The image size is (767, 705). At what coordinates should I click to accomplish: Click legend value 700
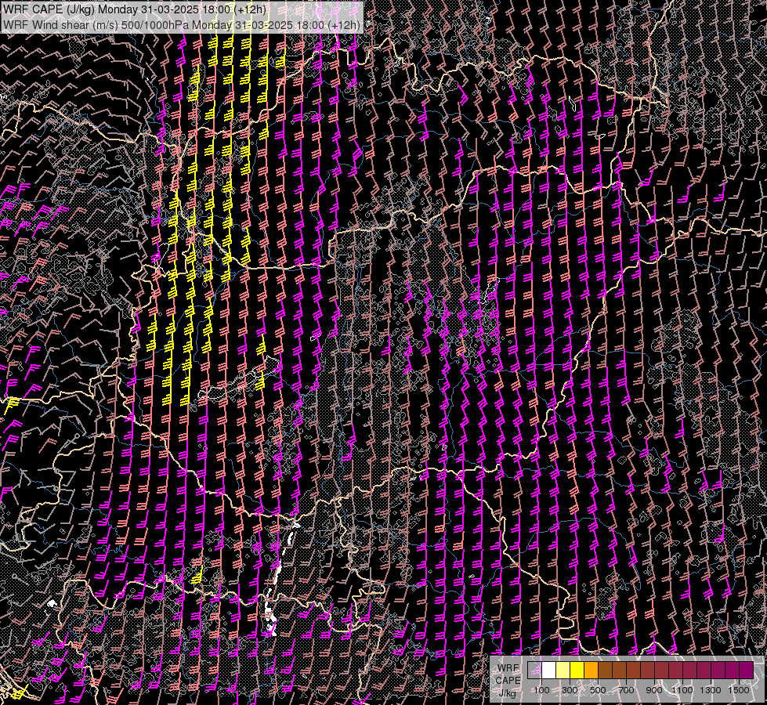[626, 690]
